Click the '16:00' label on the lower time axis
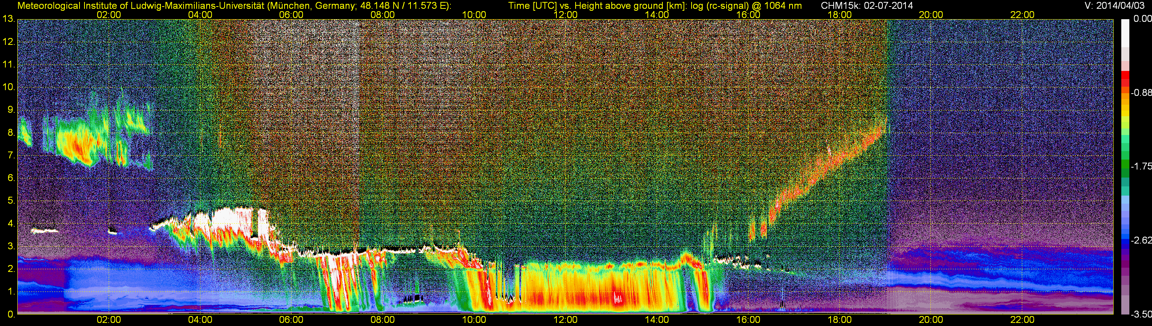The image size is (1152, 326). click(x=748, y=320)
